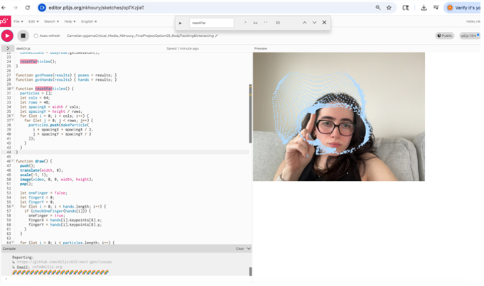Click the address bar URL

click(97, 8)
